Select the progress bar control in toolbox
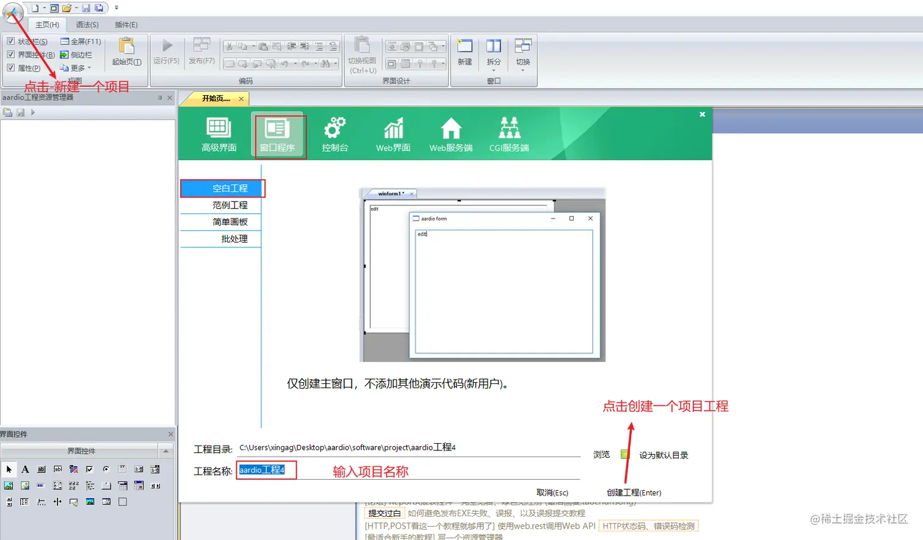Viewport: 923px width, 540px height. (x=41, y=486)
